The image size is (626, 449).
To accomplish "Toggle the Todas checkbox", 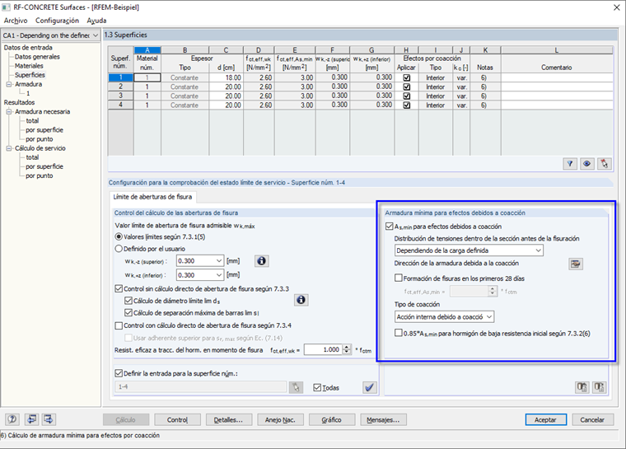I will pos(317,387).
